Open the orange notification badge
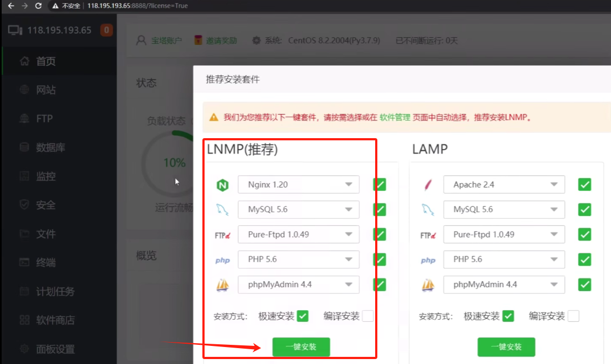Viewport: 611px width, 364px height. (x=106, y=30)
